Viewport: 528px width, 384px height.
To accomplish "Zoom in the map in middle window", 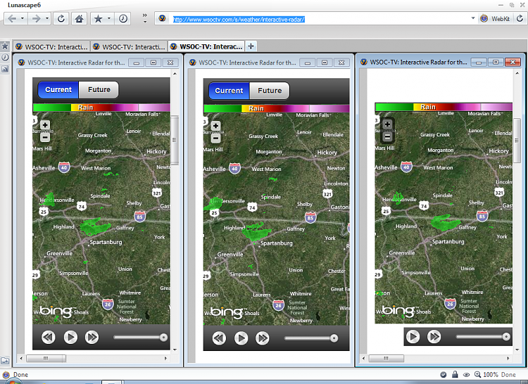I will [x=216, y=126].
